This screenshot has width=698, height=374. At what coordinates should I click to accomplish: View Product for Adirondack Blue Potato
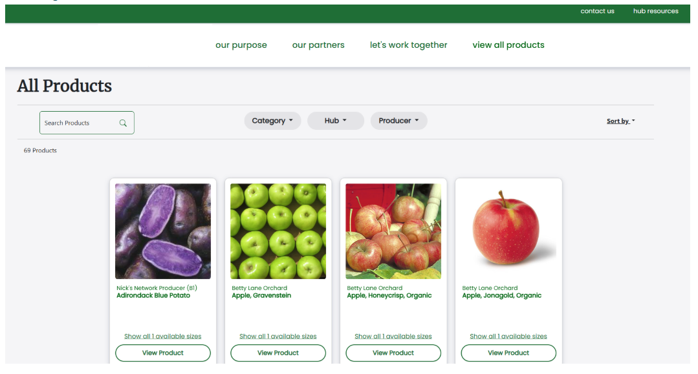pos(163,353)
